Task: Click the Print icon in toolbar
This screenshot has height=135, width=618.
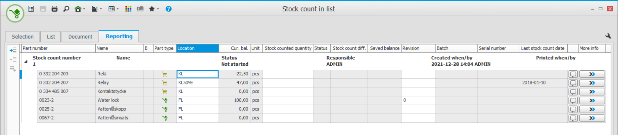Action: point(54,9)
